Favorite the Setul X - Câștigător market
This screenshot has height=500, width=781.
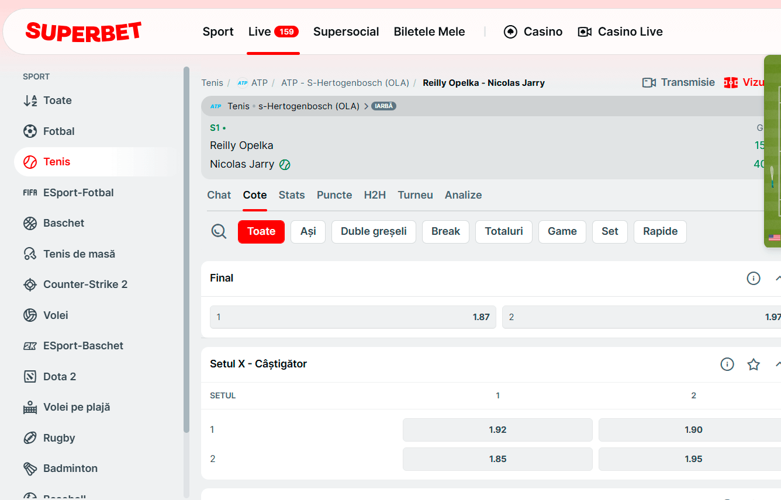click(x=754, y=364)
